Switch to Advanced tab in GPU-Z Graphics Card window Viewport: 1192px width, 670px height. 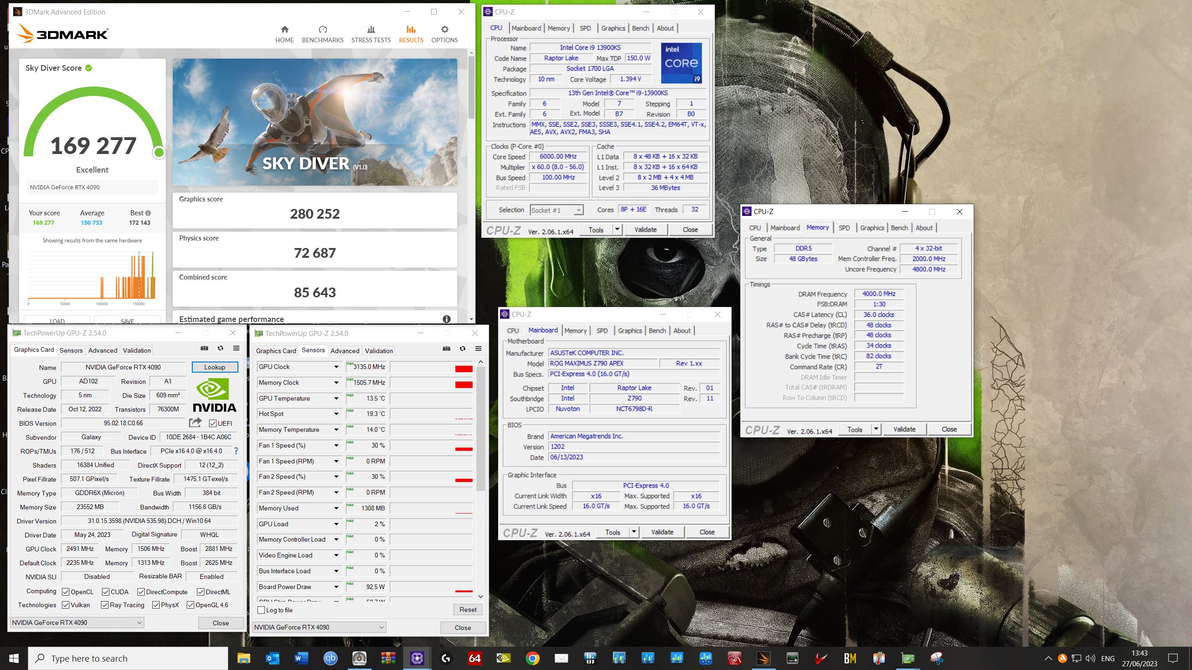pos(103,350)
